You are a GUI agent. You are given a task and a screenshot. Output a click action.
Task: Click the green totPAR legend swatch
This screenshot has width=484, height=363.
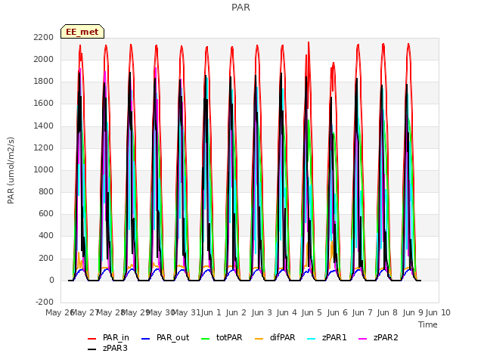click(x=205, y=339)
